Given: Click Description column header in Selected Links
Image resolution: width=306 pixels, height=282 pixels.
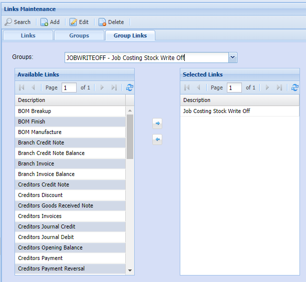Looking at the screenshot, I should click(239, 100).
